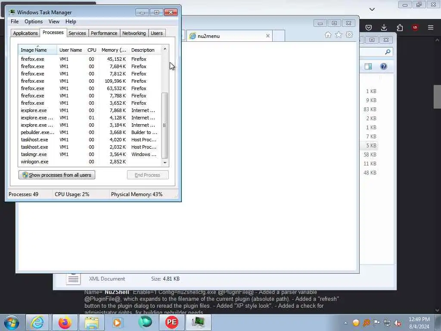Click the uBlock Origin toolbar icon
The width and height of the screenshot is (441, 331).
(415, 28)
